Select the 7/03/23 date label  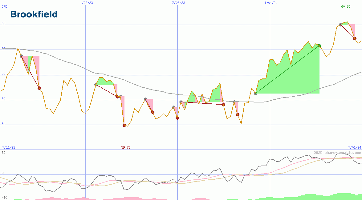pos(178,3)
